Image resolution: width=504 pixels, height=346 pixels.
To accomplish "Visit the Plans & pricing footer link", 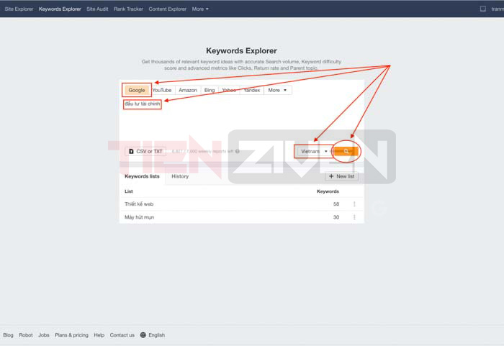I will pos(71,334).
